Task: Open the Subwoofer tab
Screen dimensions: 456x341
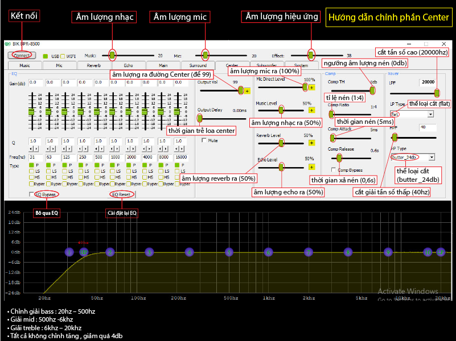Action: click(266, 65)
